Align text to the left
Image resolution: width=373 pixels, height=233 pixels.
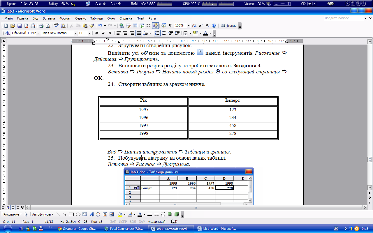(119, 33)
